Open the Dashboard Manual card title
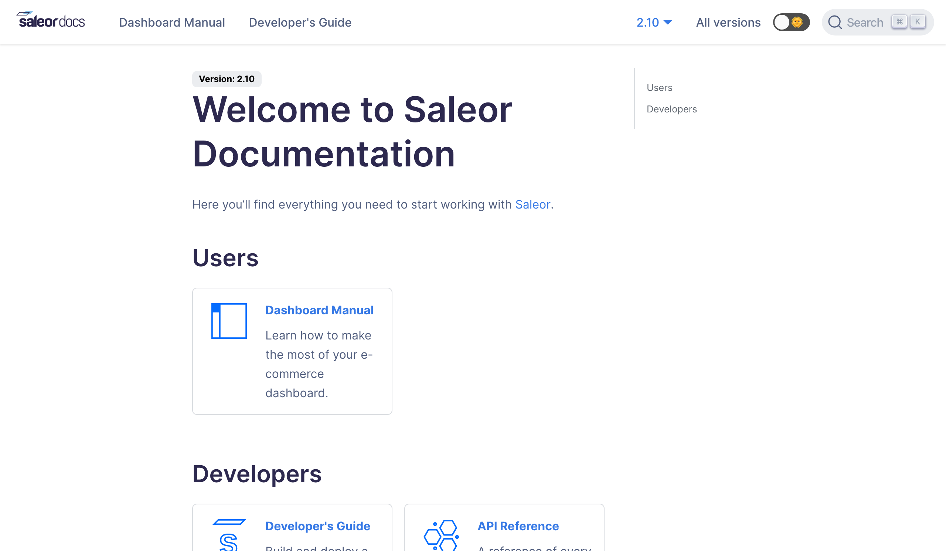The image size is (946, 551). 319,310
